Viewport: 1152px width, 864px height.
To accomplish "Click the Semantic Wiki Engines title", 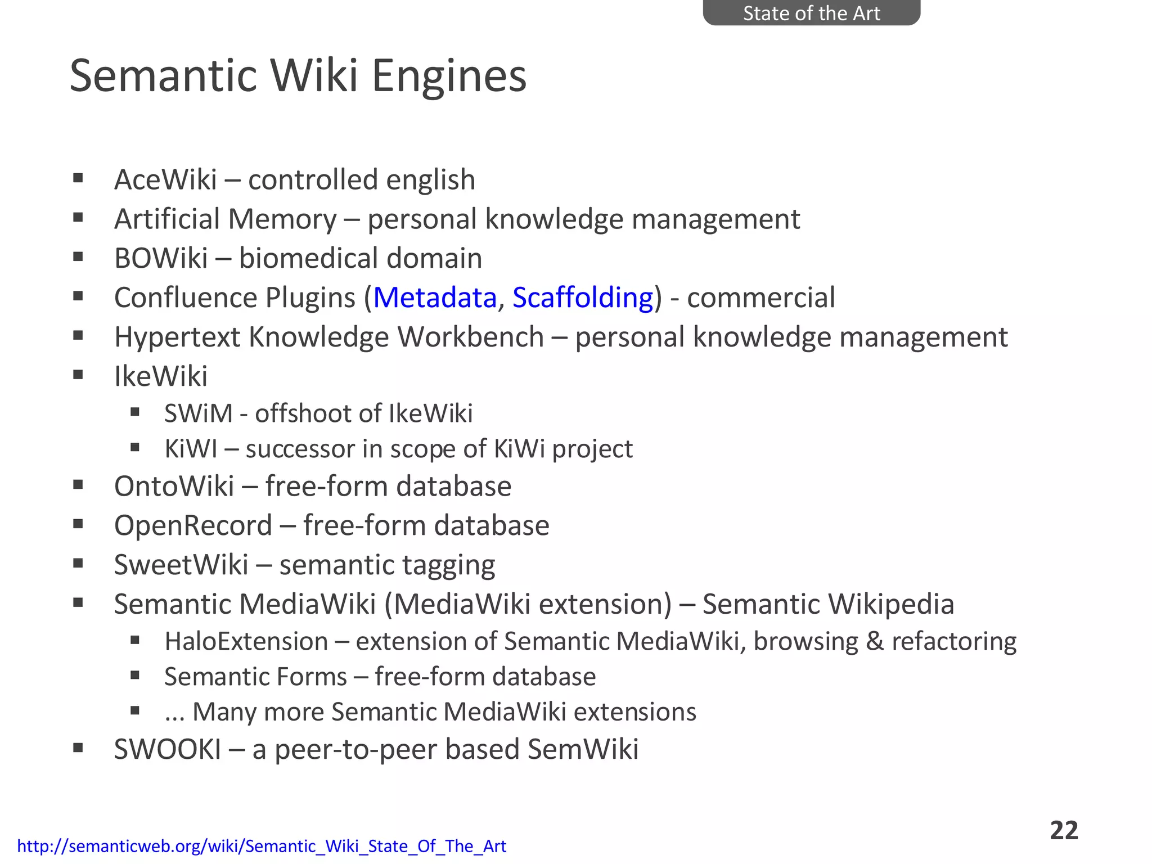I will coord(298,75).
